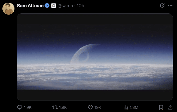
Task: Open the Grok explain post icon
Action: pyautogui.click(x=162, y=6)
